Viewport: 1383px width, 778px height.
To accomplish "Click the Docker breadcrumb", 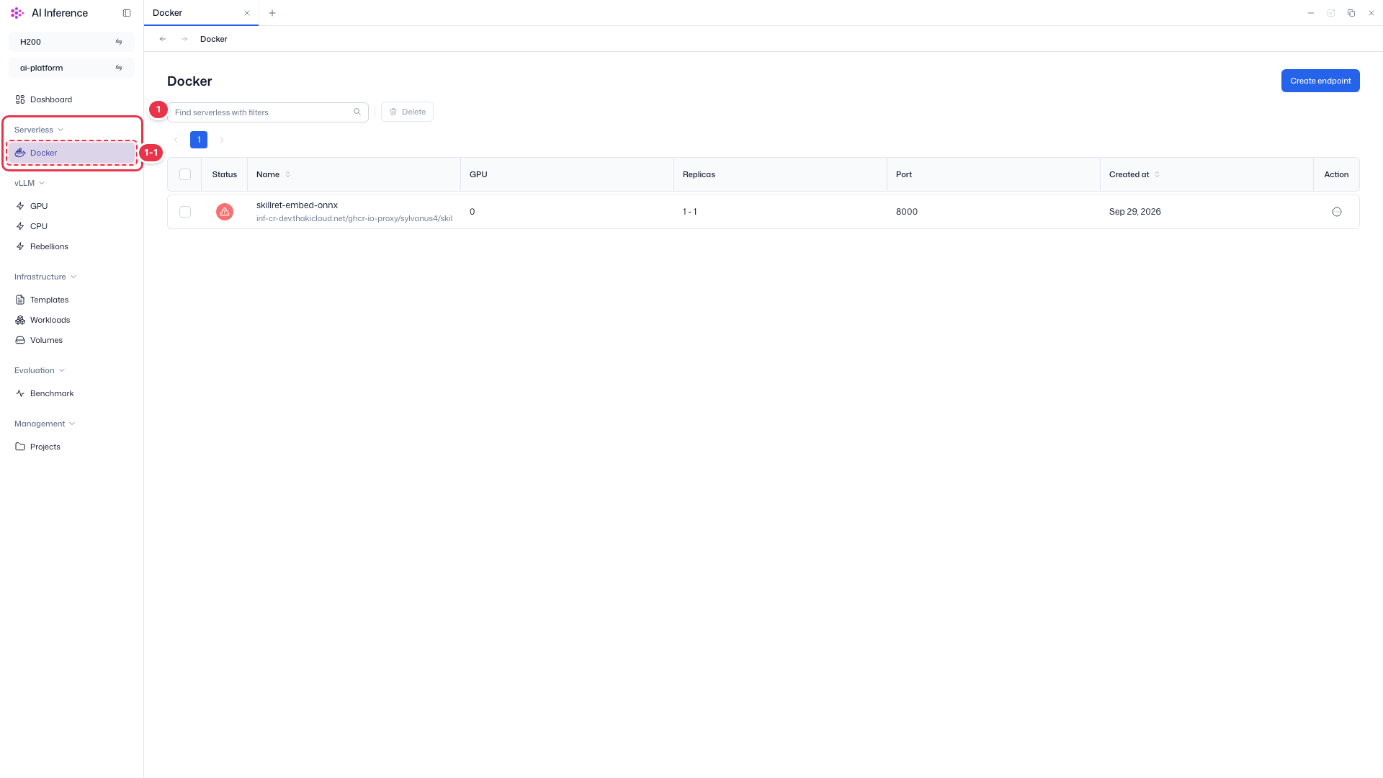I will pos(214,39).
